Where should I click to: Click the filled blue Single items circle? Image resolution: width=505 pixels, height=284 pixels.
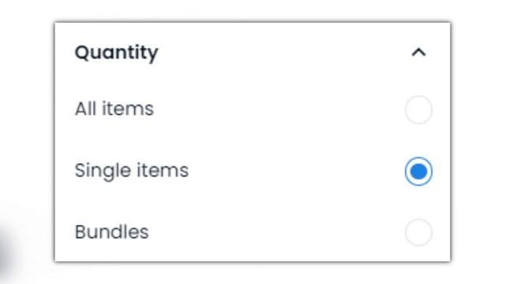point(418,171)
